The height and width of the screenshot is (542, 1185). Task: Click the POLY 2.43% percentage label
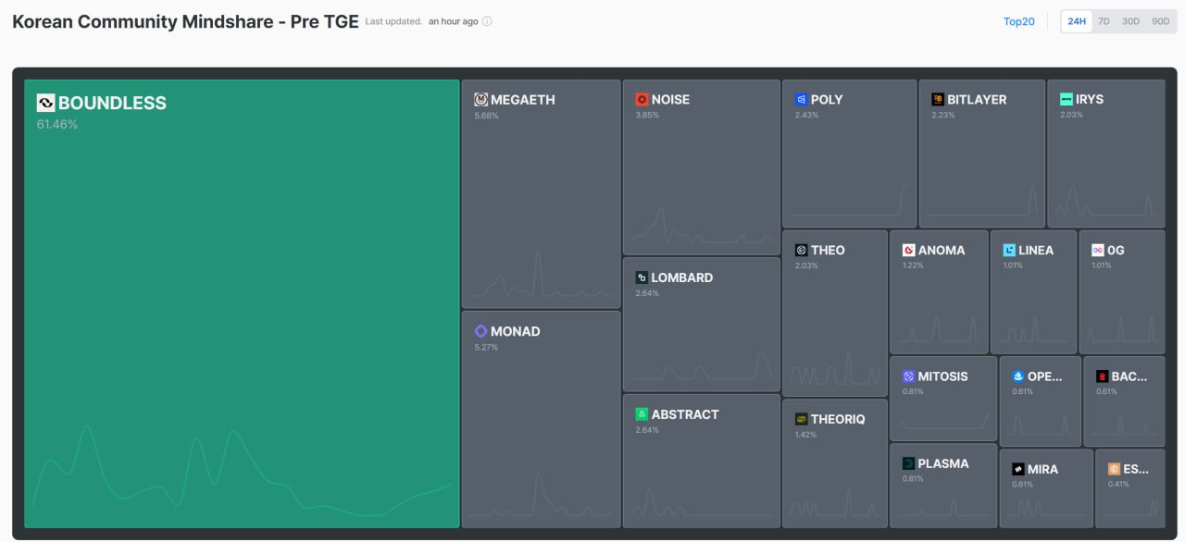click(806, 115)
